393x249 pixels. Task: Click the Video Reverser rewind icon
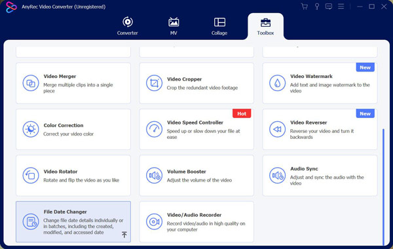pyautogui.click(x=277, y=129)
